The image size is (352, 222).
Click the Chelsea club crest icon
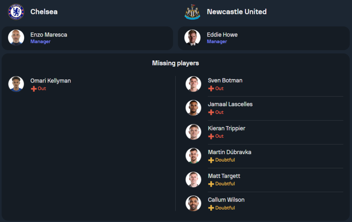pos(16,12)
